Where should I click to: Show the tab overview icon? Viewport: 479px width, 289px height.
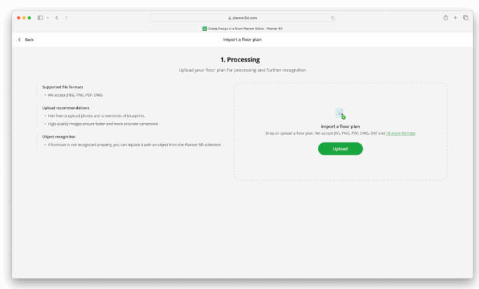pos(465,18)
